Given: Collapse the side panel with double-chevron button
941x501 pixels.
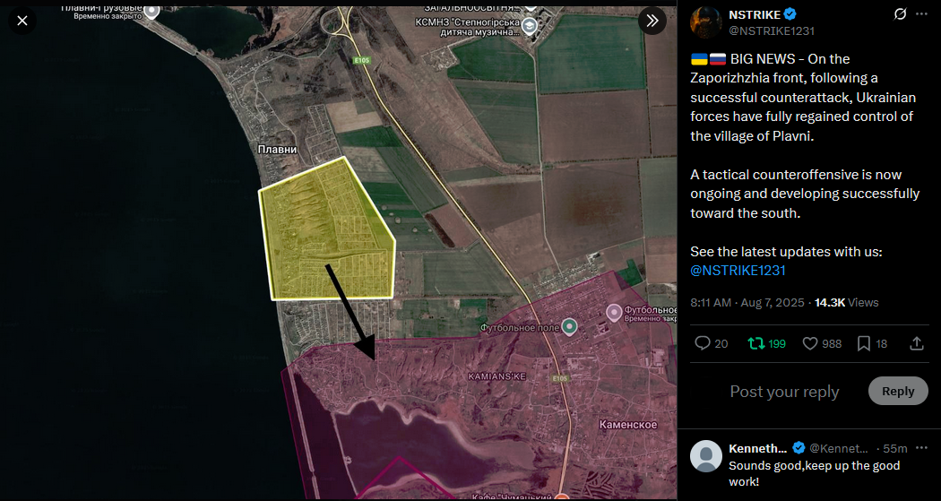Looking at the screenshot, I should point(652,21).
